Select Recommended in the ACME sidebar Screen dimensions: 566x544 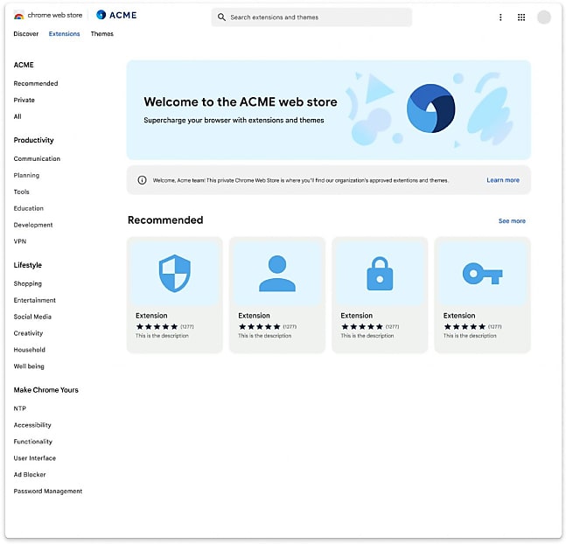pyautogui.click(x=36, y=83)
